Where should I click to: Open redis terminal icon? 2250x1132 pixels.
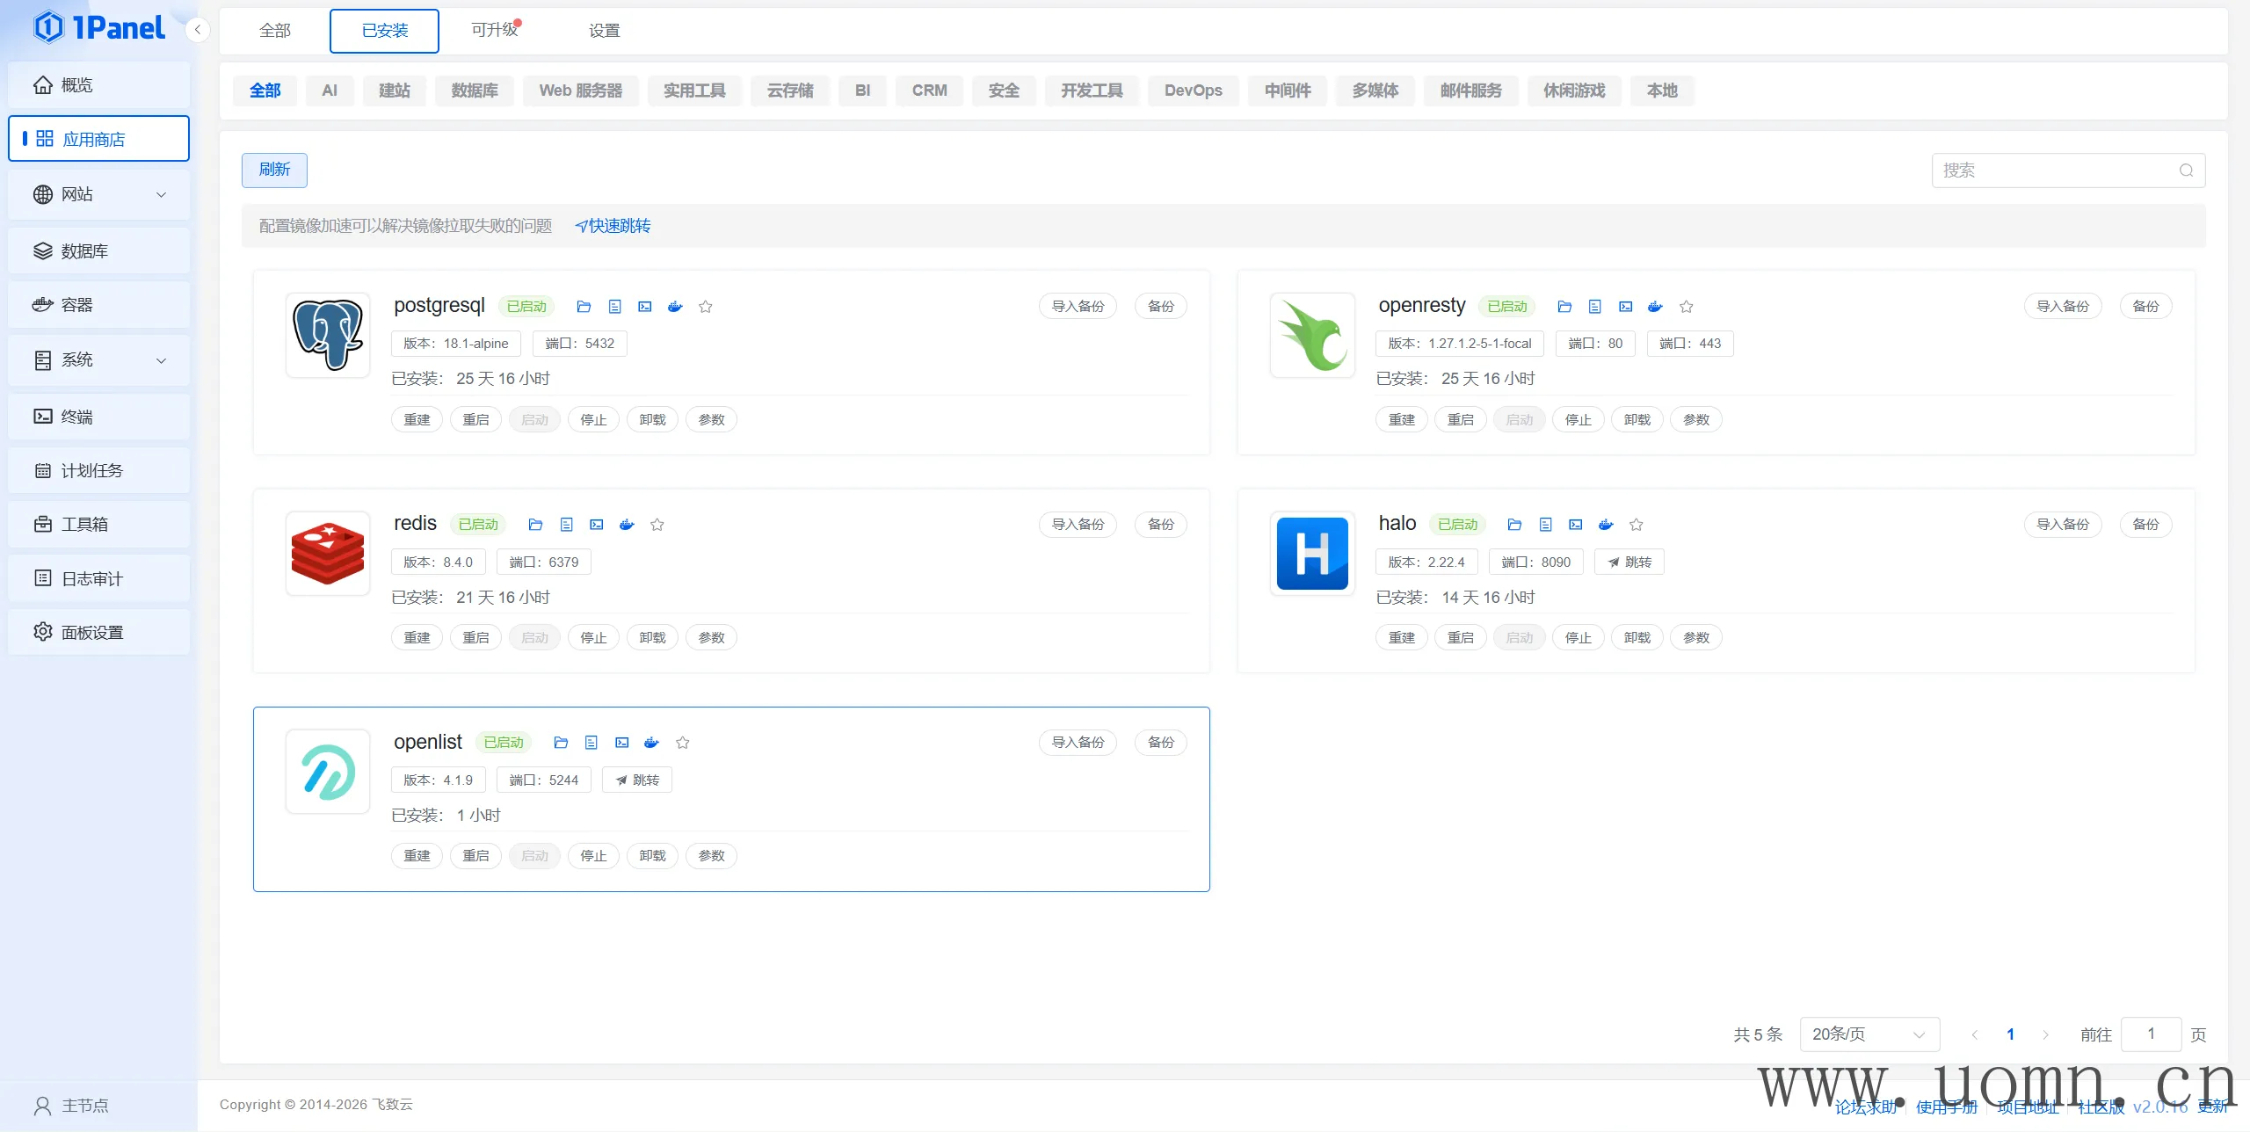point(597,525)
